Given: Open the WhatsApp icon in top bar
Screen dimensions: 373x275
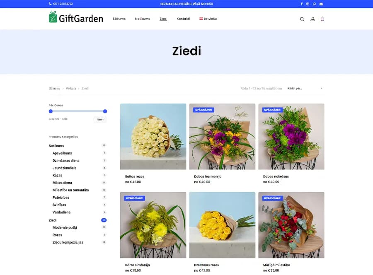Looking at the screenshot, I should coord(314,4).
